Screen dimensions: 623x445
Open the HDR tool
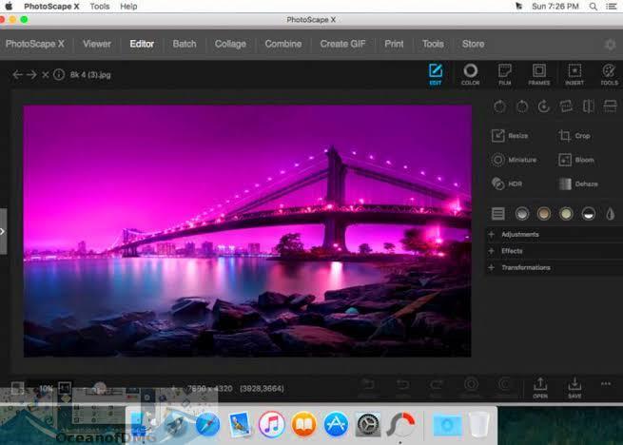(x=507, y=184)
